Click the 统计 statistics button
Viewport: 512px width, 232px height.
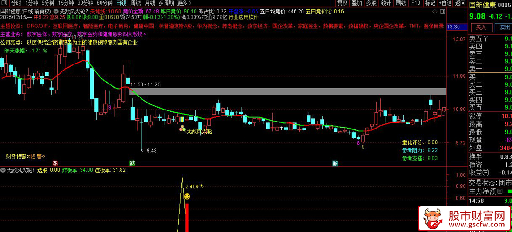(x=386, y=3)
